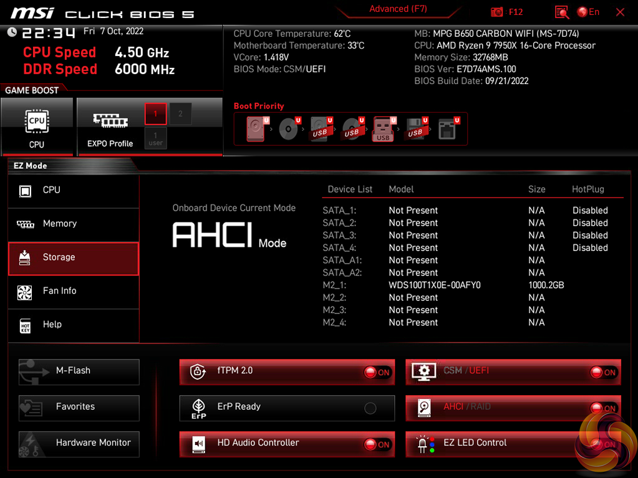Click the fTPM shield lock icon
Image resolution: width=638 pixels, height=478 pixels.
198,371
